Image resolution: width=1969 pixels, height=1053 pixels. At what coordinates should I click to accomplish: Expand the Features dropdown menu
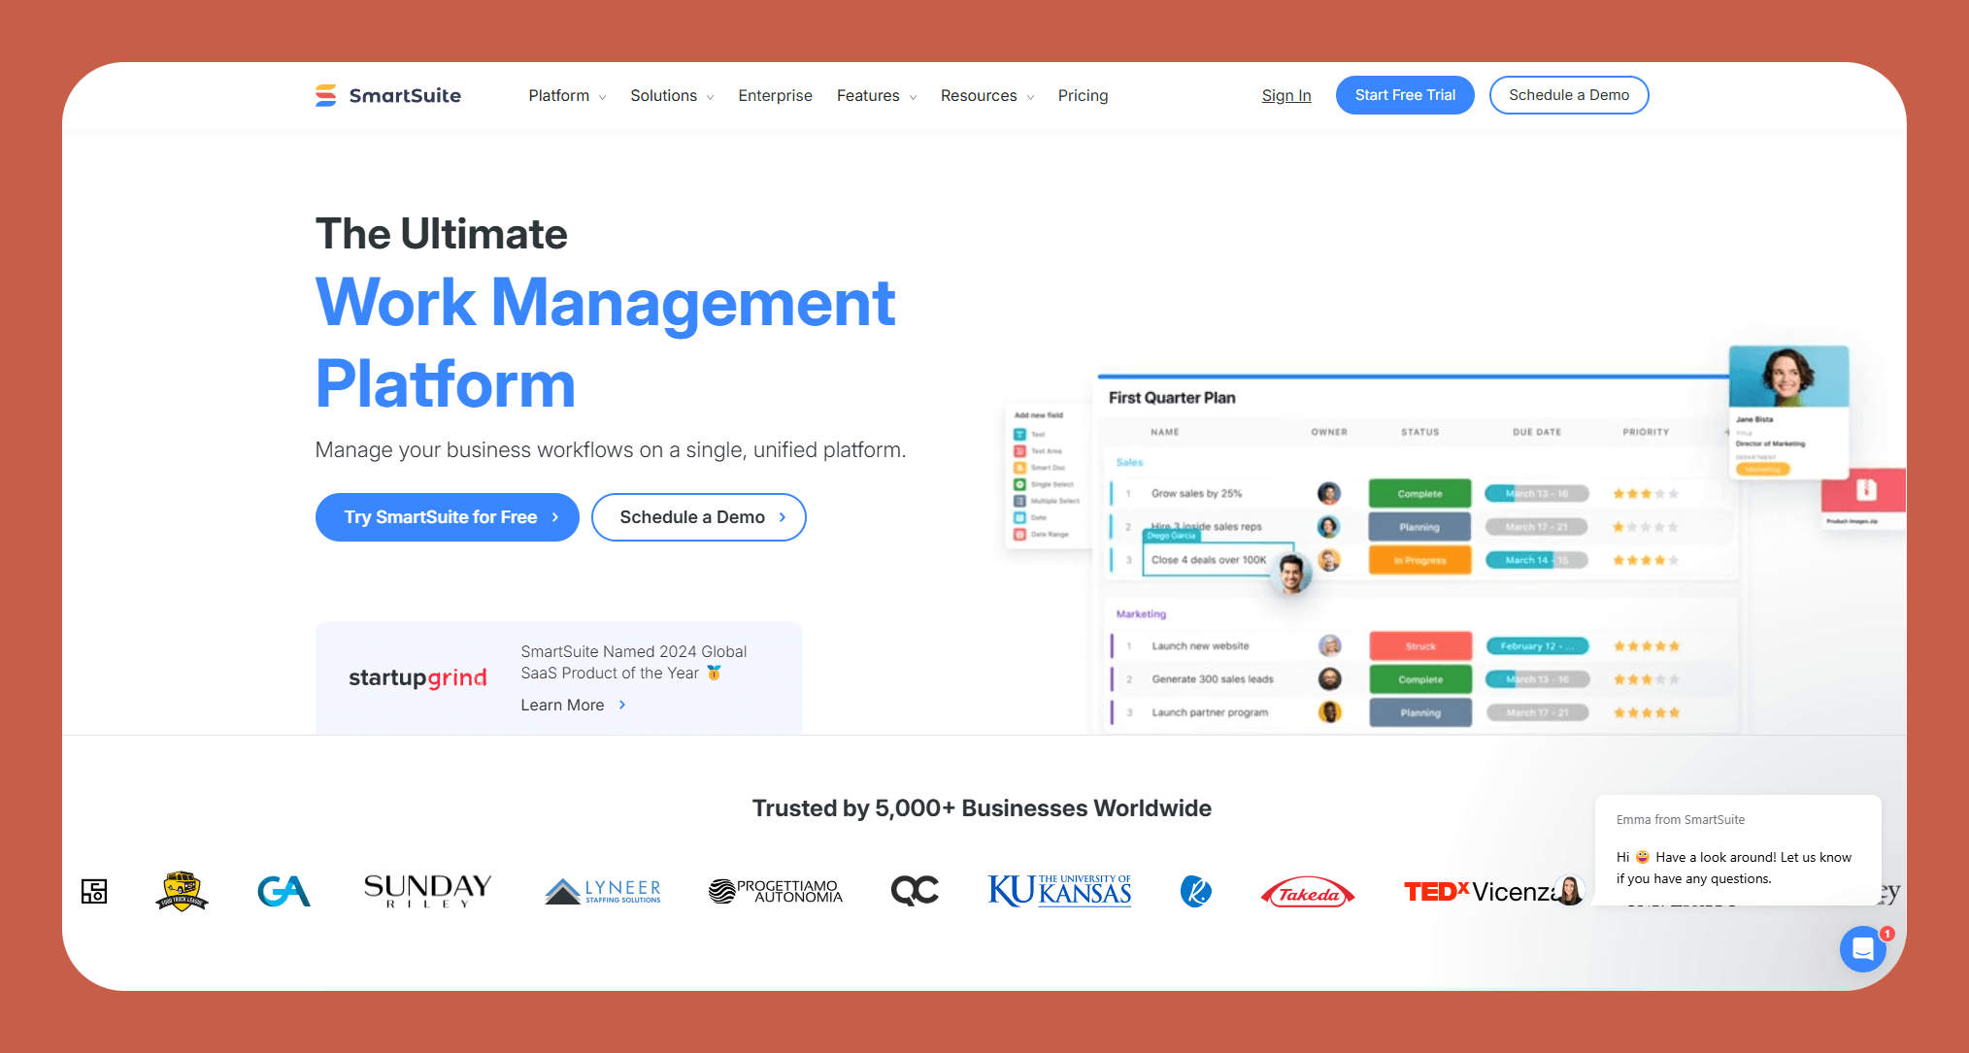click(877, 95)
